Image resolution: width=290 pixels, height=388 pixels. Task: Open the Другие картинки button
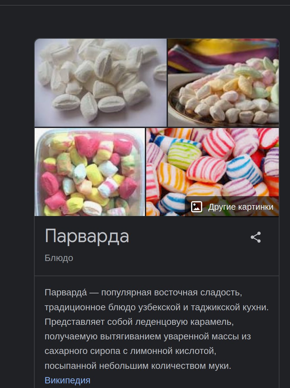(232, 206)
